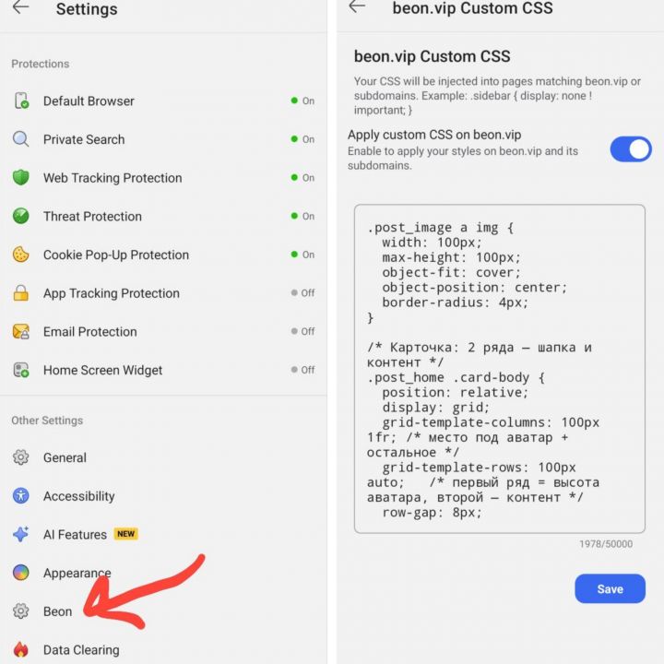Go back from beon.vip Custom CSS page

pos(357,6)
